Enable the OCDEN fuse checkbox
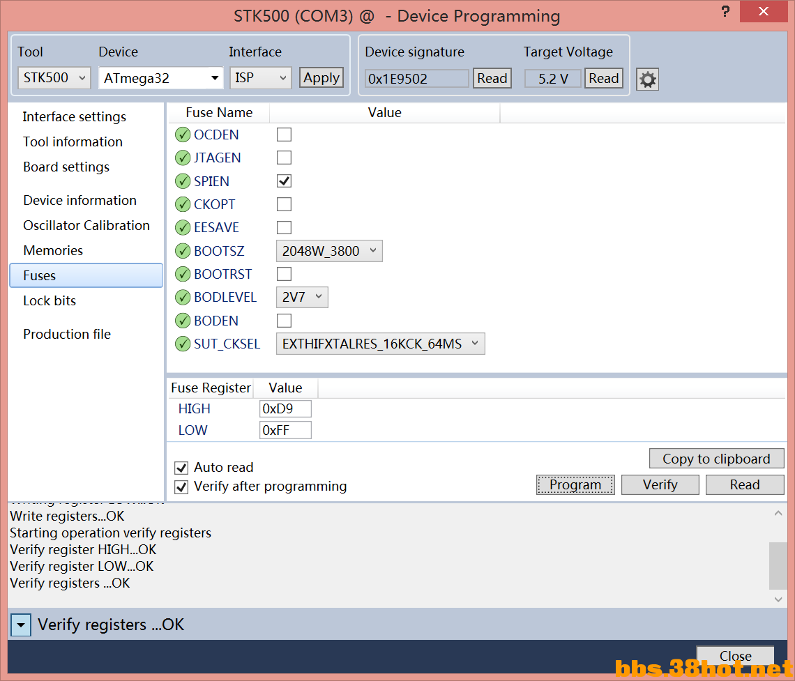 pyautogui.click(x=284, y=135)
